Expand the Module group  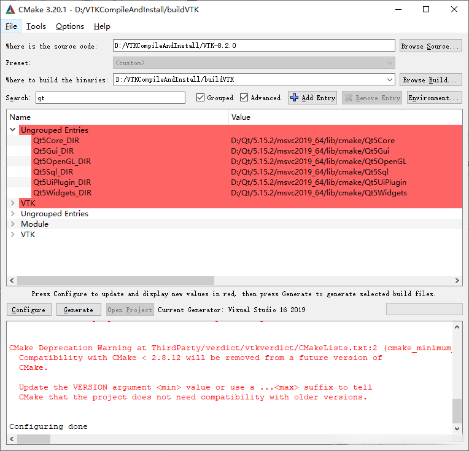12,224
